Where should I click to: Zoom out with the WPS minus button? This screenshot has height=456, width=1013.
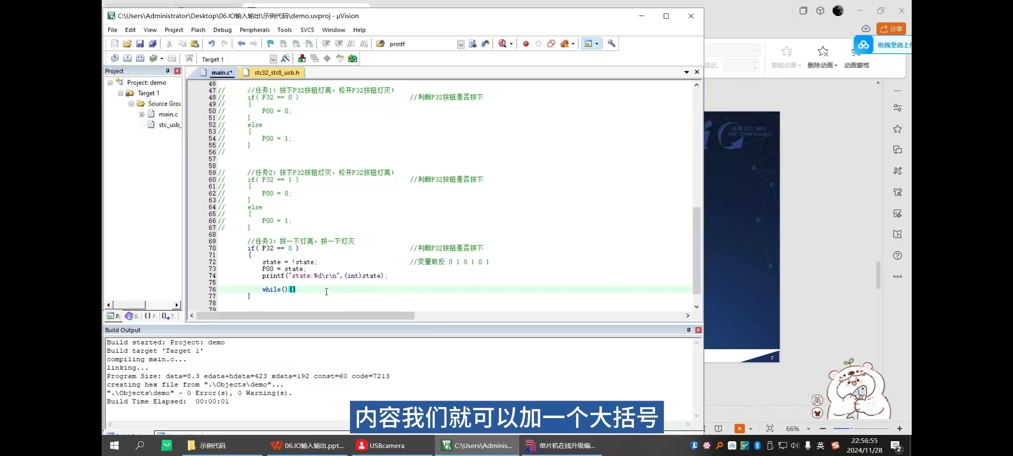[x=823, y=428]
